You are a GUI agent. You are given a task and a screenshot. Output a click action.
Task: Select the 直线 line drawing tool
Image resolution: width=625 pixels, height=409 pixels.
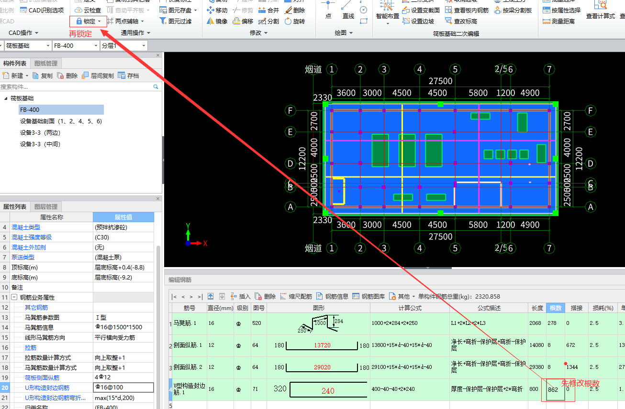(x=348, y=11)
